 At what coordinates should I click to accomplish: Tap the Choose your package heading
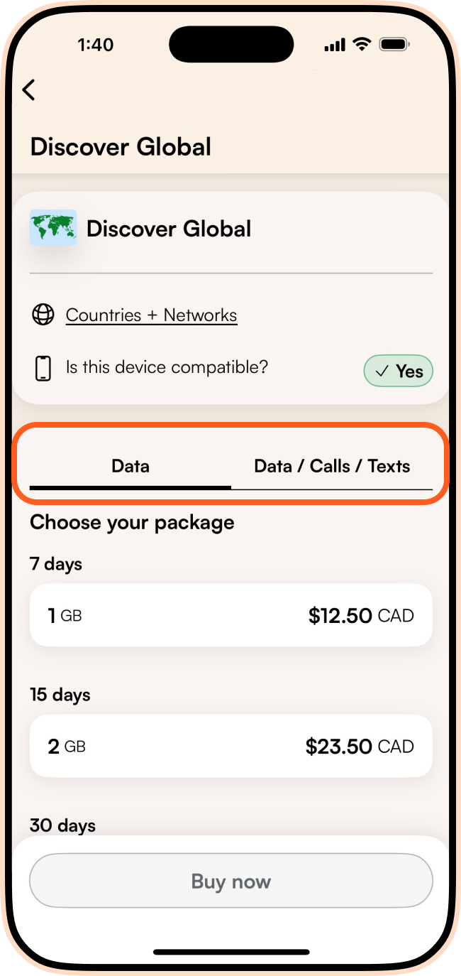click(132, 522)
